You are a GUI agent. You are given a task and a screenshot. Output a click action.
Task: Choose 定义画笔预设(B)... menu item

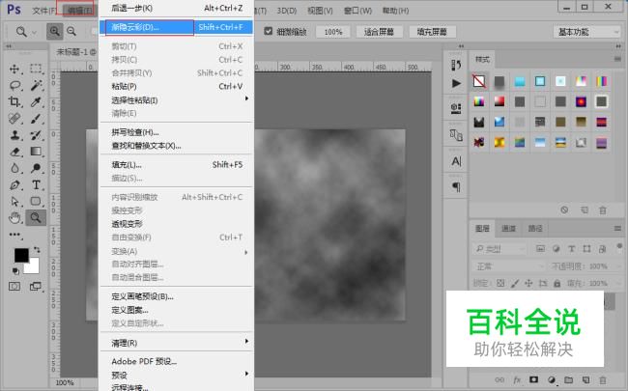[177, 296]
